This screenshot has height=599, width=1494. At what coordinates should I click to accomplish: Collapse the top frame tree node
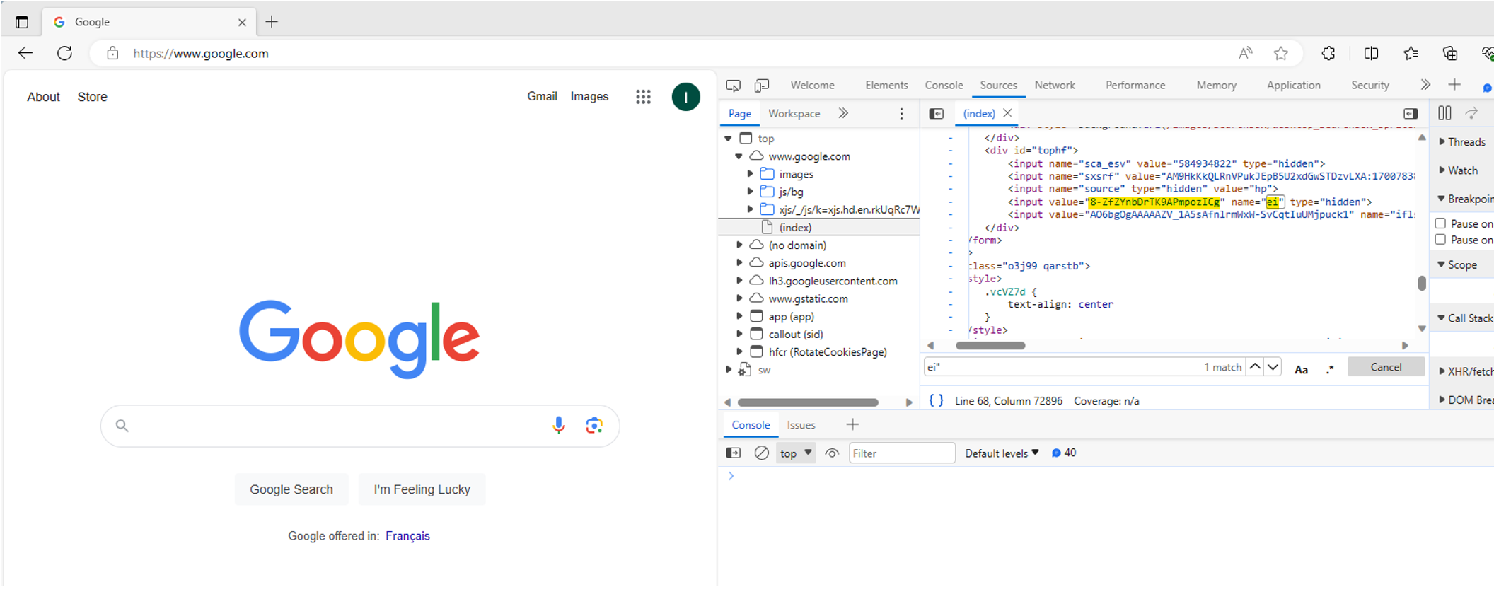pos(729,139)
